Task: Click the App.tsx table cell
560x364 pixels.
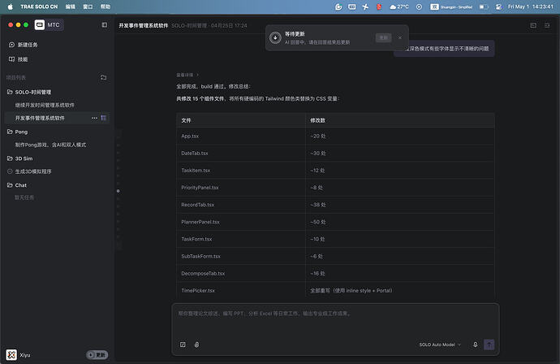Action: [x=241, y=136]
